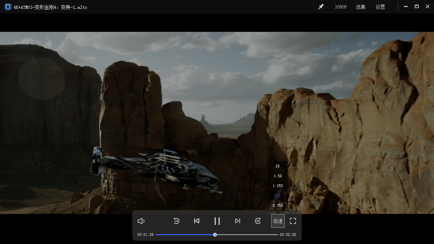Click the total duration 00:02:58
Image resolution: width=434 pixels, height=244 pixels.
pos(288,235)
